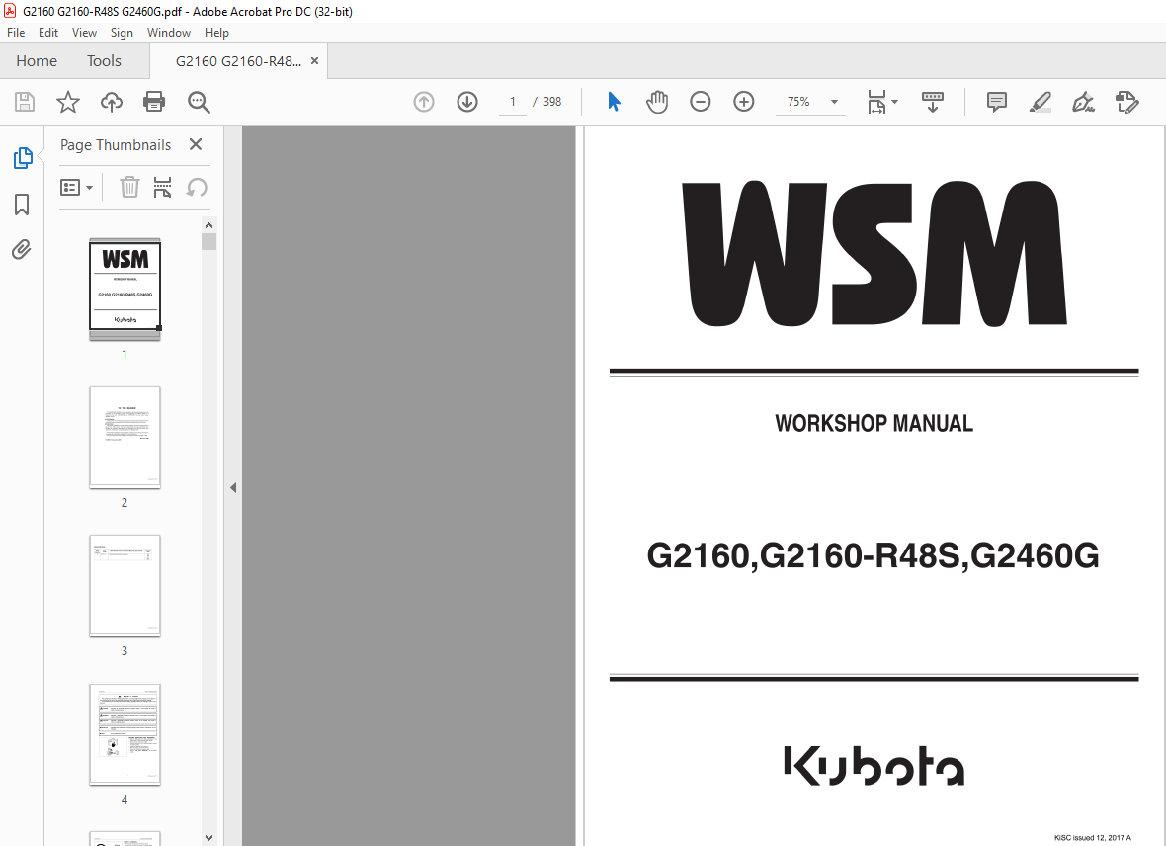Open thumbnails options dropdown menu

(77, 188)
